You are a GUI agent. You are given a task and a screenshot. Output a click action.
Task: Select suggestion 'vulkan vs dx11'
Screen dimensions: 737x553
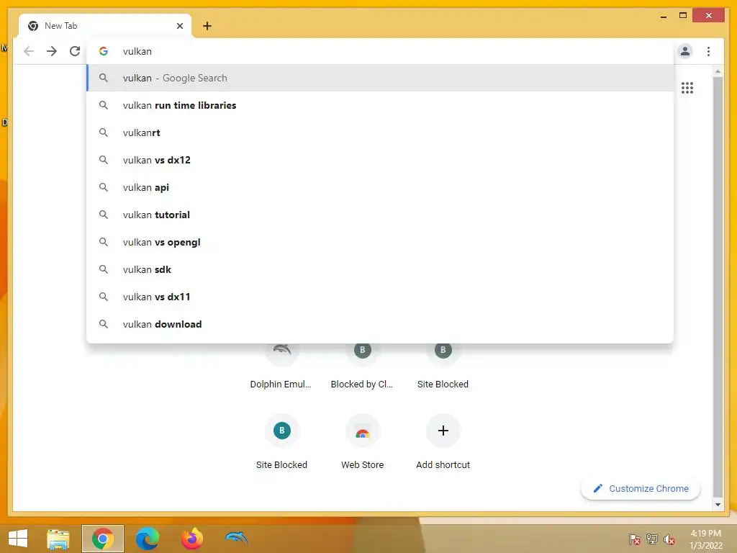click(380, 297)
